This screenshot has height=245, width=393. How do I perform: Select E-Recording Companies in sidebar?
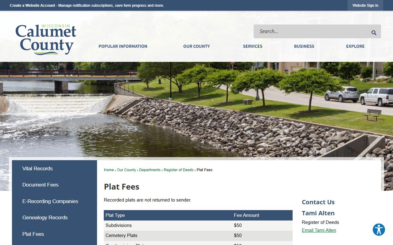55,201
